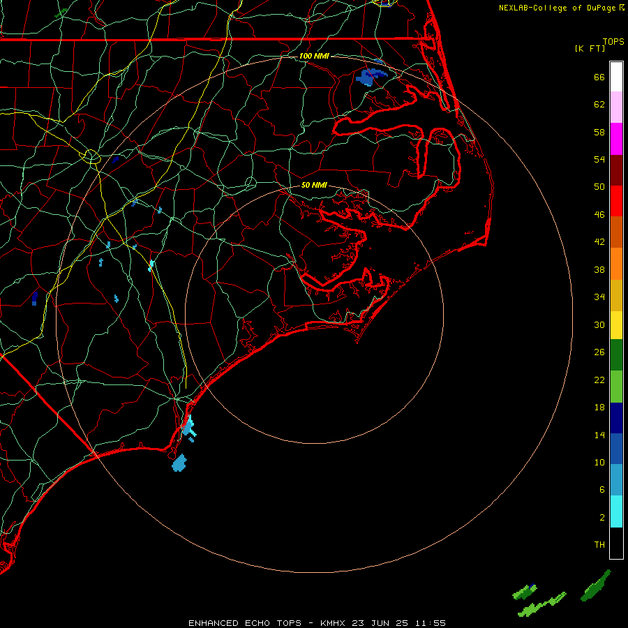Click the "50" legend value
Image resolution: width=628 pixels, height=628 pixels.
point(599,187)
